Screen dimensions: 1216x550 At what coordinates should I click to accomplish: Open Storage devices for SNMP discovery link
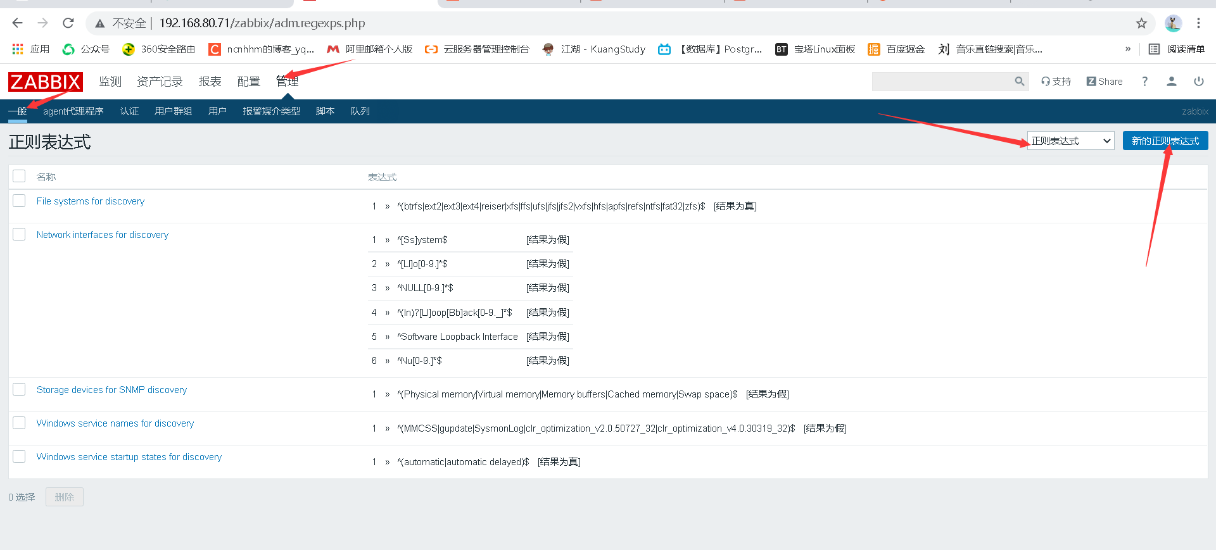point(111,390)
